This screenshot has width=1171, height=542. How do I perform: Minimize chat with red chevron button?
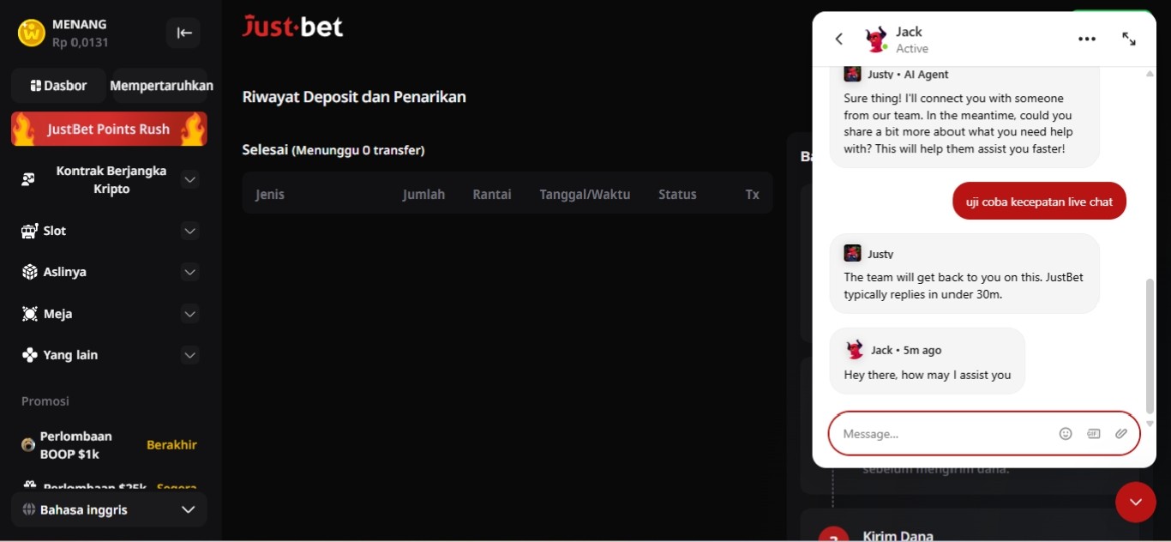(x=1136, y=502)
